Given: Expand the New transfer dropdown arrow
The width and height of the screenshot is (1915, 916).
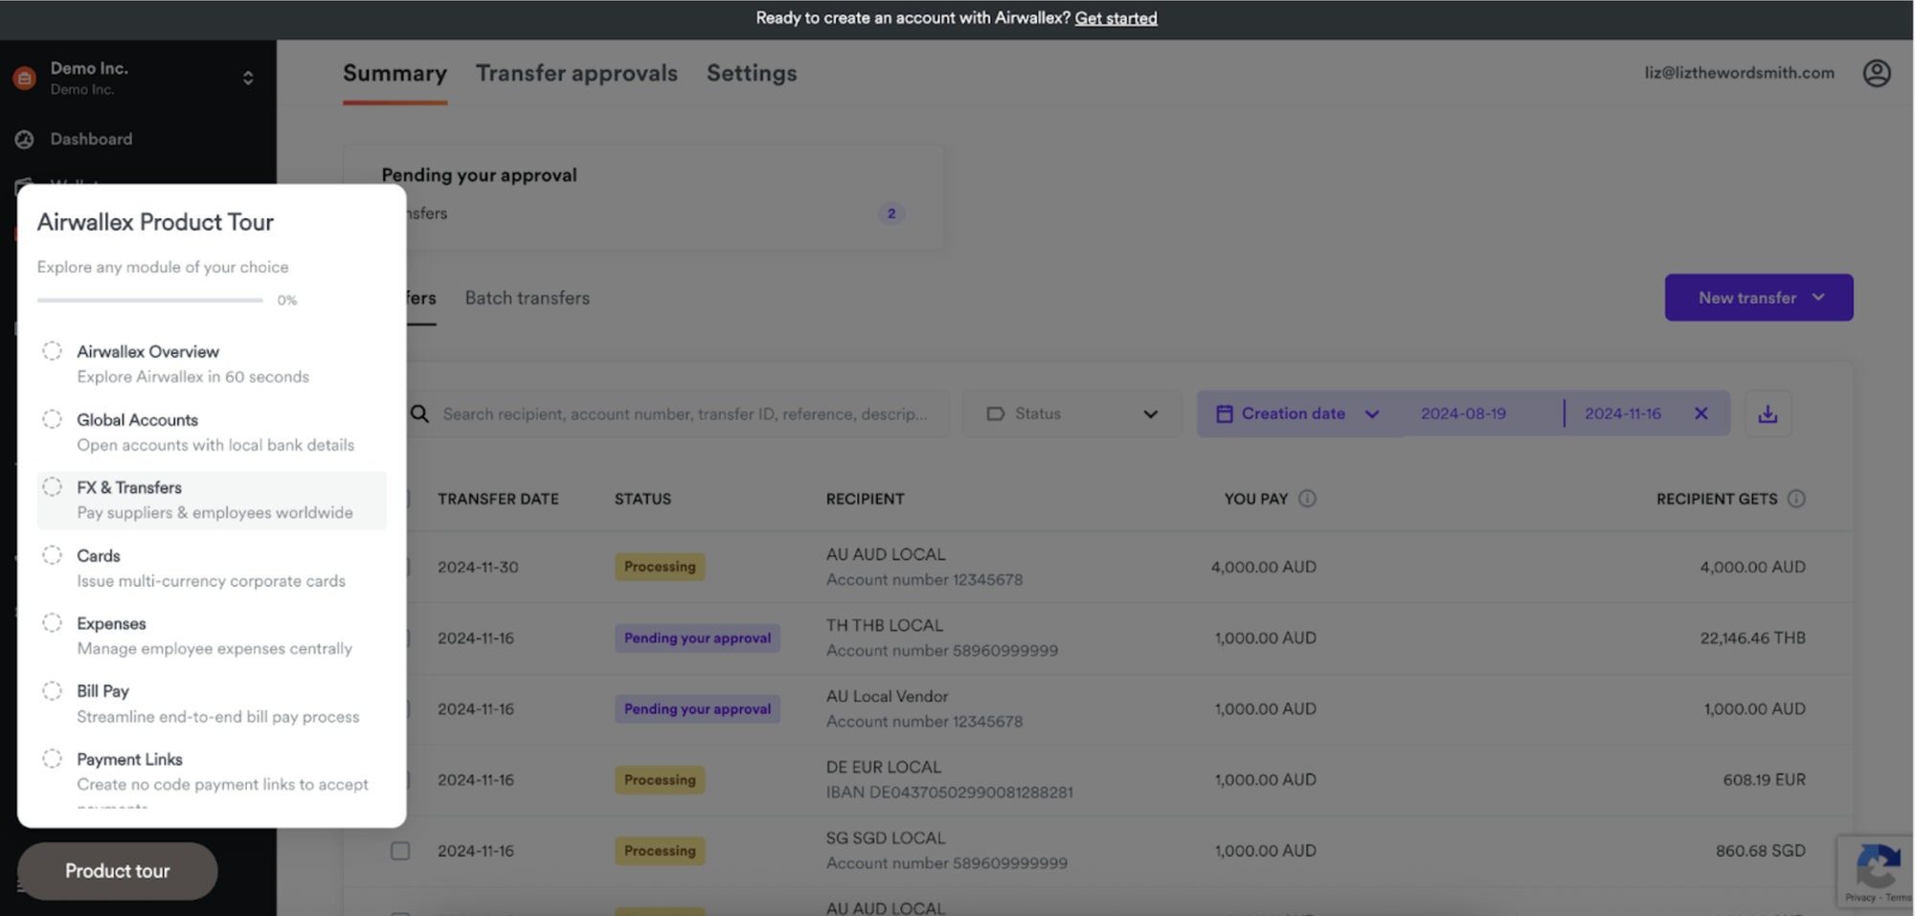Looking at the screenshot, I should click(1818, 298).
